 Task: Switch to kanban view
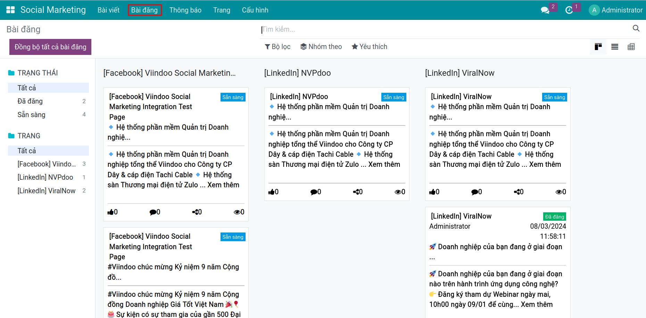pos(598,47)
